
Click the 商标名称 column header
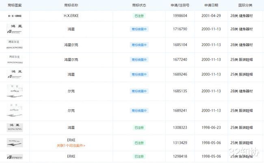[x=71, y=5]
